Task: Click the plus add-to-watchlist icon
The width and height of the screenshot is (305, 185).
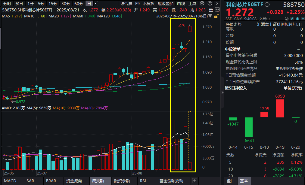Action: [303, 19]
